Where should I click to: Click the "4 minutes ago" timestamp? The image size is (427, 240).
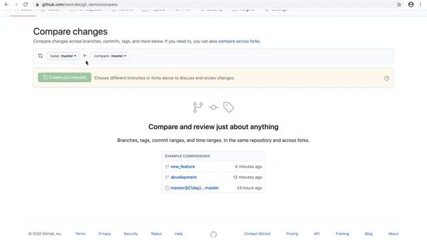248,167
